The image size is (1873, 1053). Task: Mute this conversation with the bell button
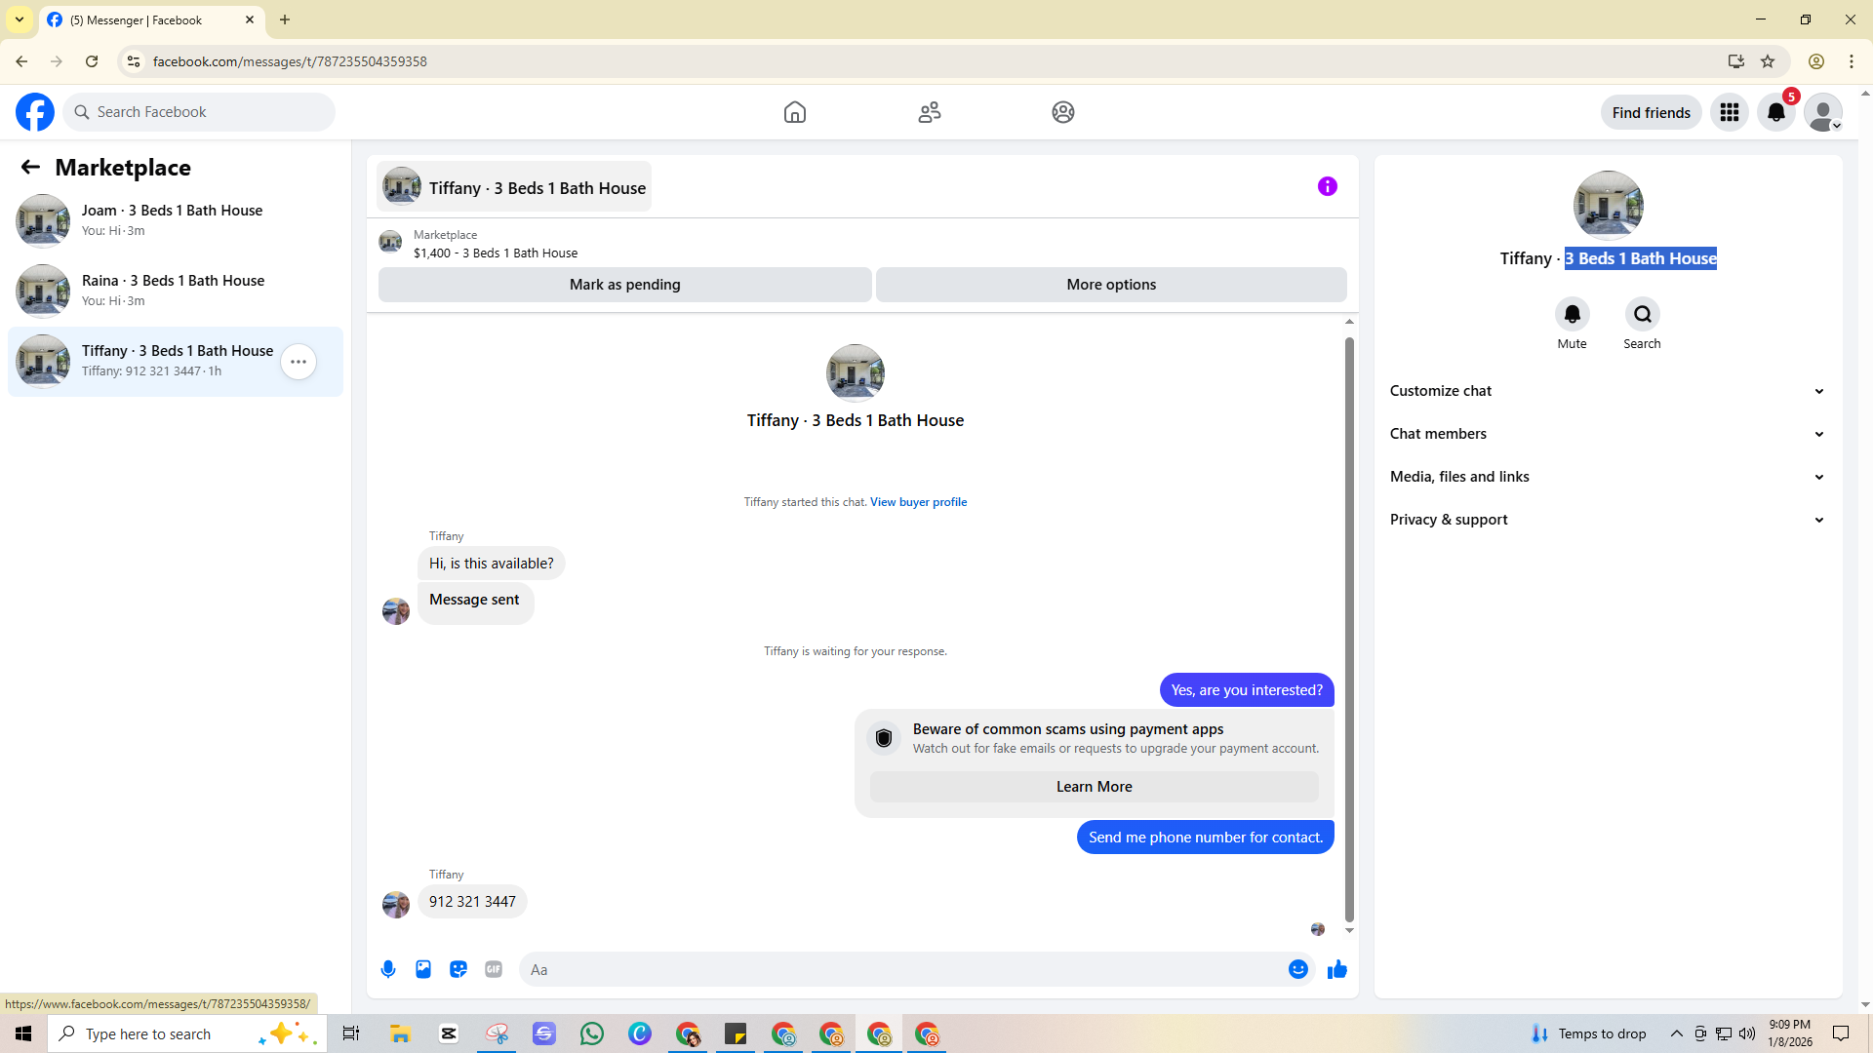click(x=1572, y=314)
